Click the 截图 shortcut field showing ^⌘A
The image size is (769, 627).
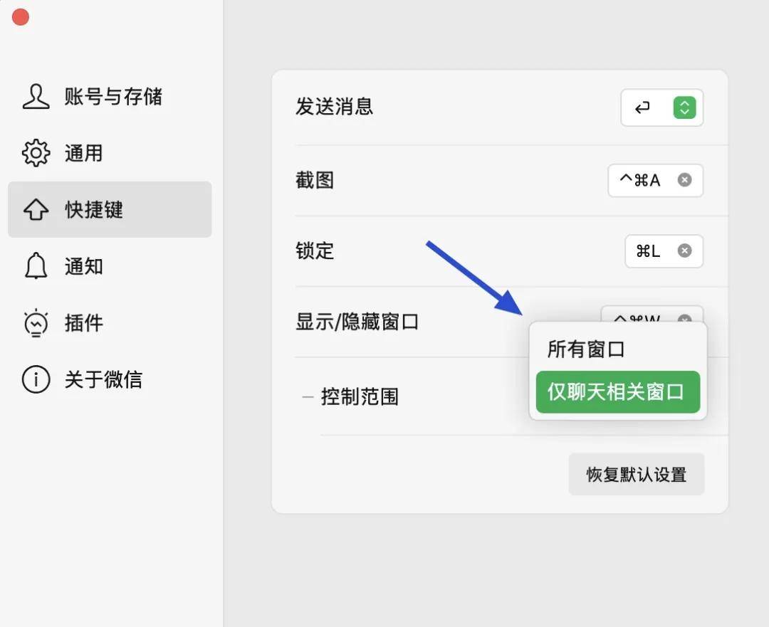pyautogui.click(x=641, y=181)
